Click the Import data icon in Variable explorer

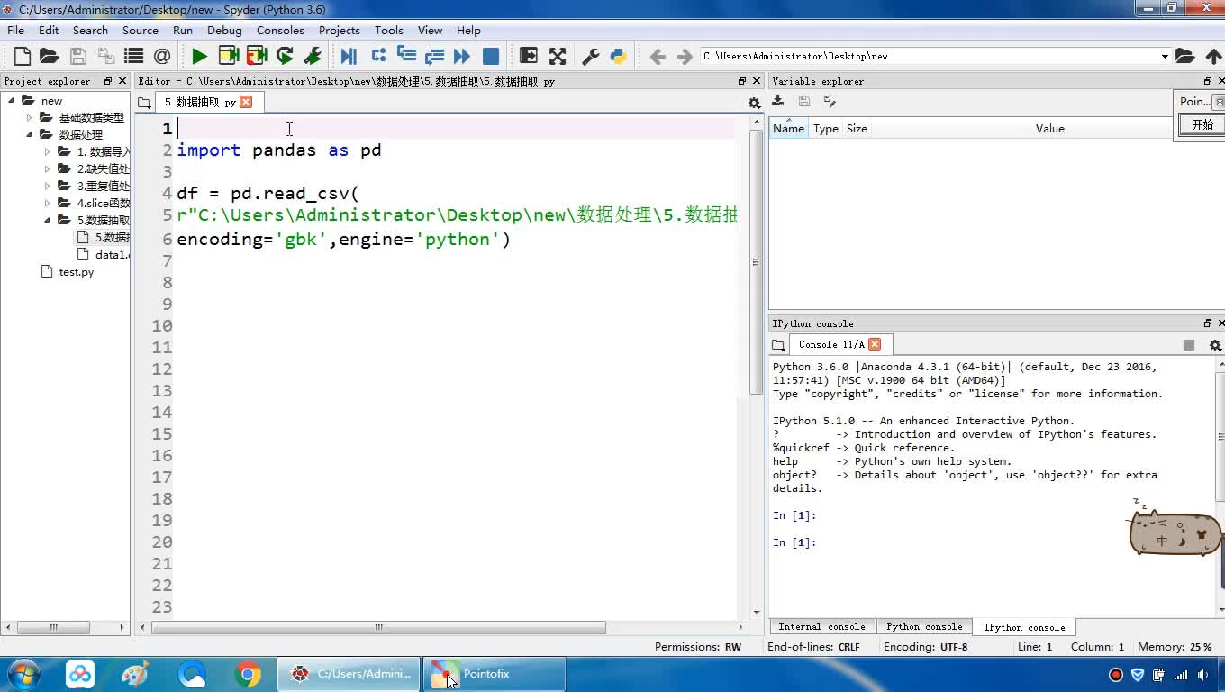(x=778, y=102)
